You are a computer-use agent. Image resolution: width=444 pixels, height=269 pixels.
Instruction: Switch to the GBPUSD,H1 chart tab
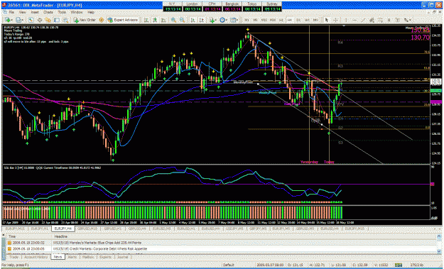(x=113, y=229)
